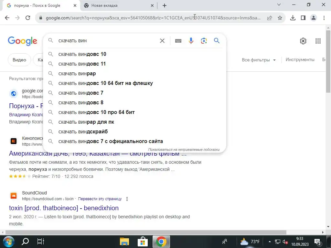Open the Chrome profile avatar
This screenshot has height=248, width=331.
(x=314, y=18)
